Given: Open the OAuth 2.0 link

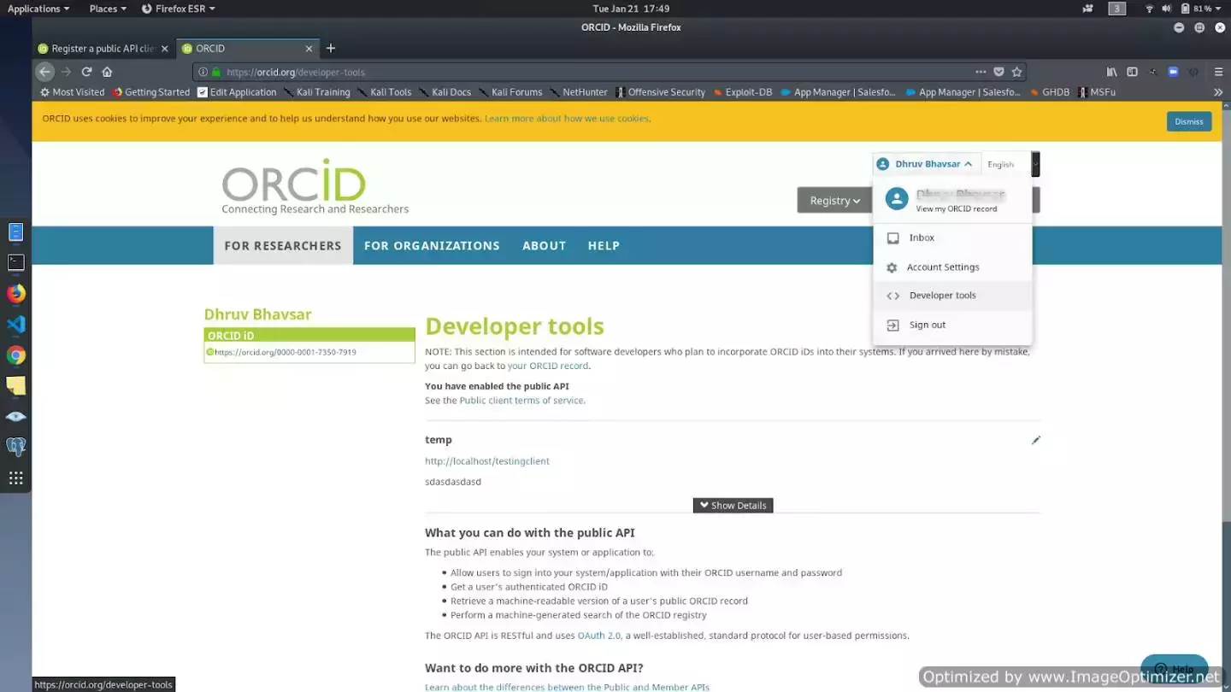Looking at the screenshot, I should (x=599, y=636).
